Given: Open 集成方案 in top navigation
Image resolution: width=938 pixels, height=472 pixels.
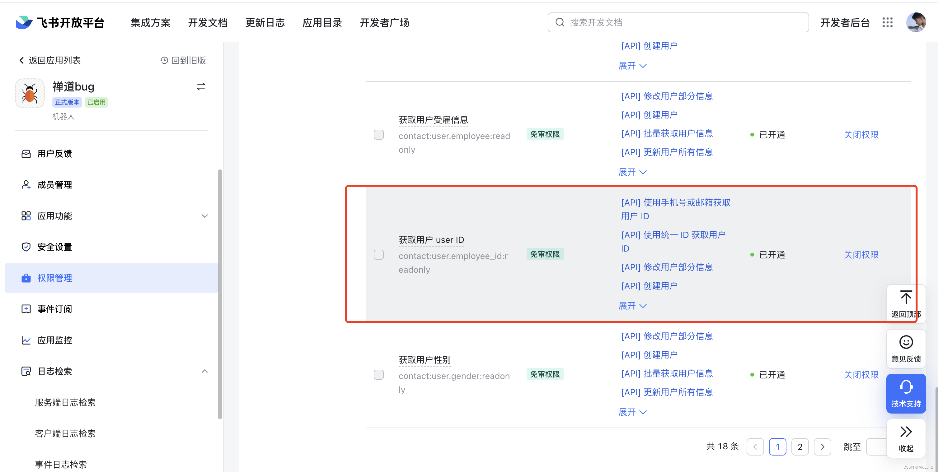Looking at the screenshot, I should coord(150,23).
